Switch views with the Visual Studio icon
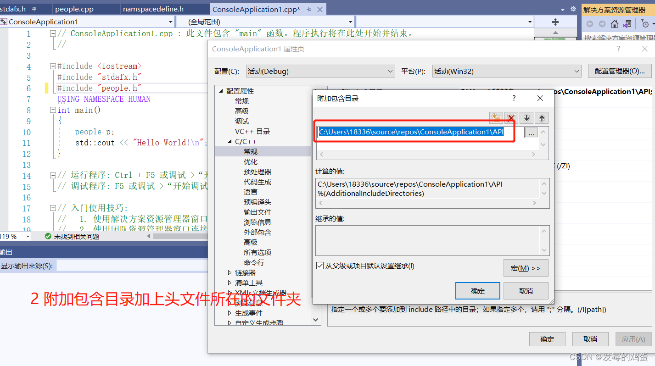Image resolution: width=655 pixels, height=366 pixels. (x=627, y=24)
